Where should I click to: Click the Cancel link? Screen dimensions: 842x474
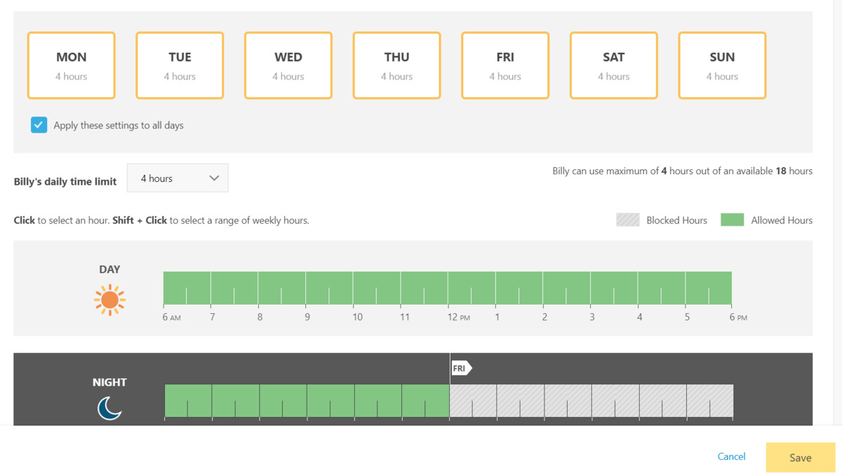[731, 456]
